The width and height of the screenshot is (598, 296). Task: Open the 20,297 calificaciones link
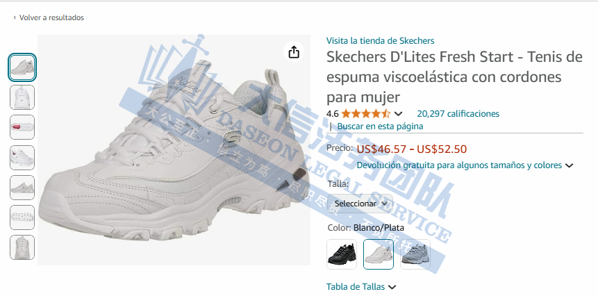458,114
